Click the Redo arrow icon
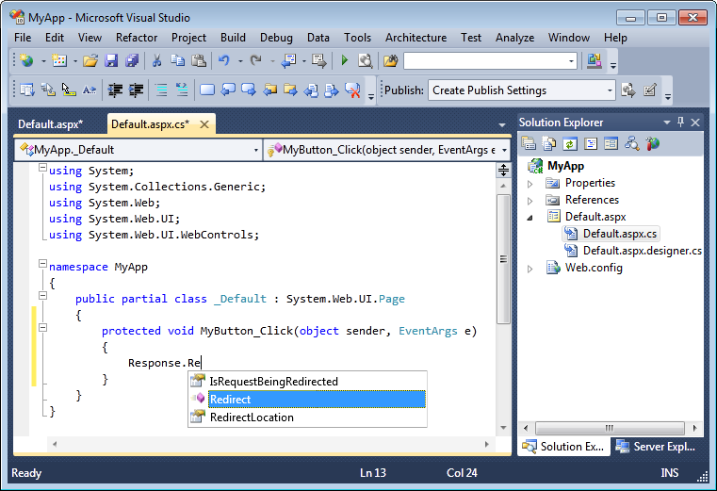The width and height of the screenshot is (717, 491). [255, 60]
